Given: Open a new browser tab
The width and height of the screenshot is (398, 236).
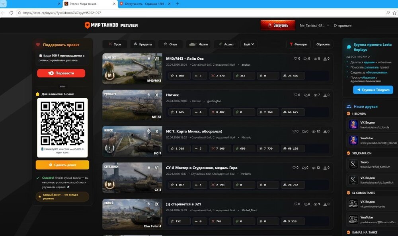Looking at the screenshot, I should coord(178,4).
